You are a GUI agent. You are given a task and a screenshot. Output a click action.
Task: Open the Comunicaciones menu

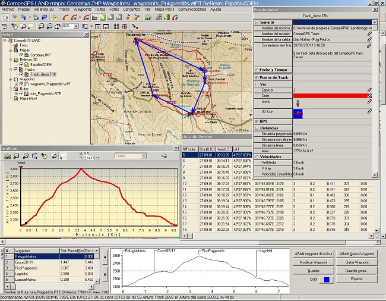point(192,10)
